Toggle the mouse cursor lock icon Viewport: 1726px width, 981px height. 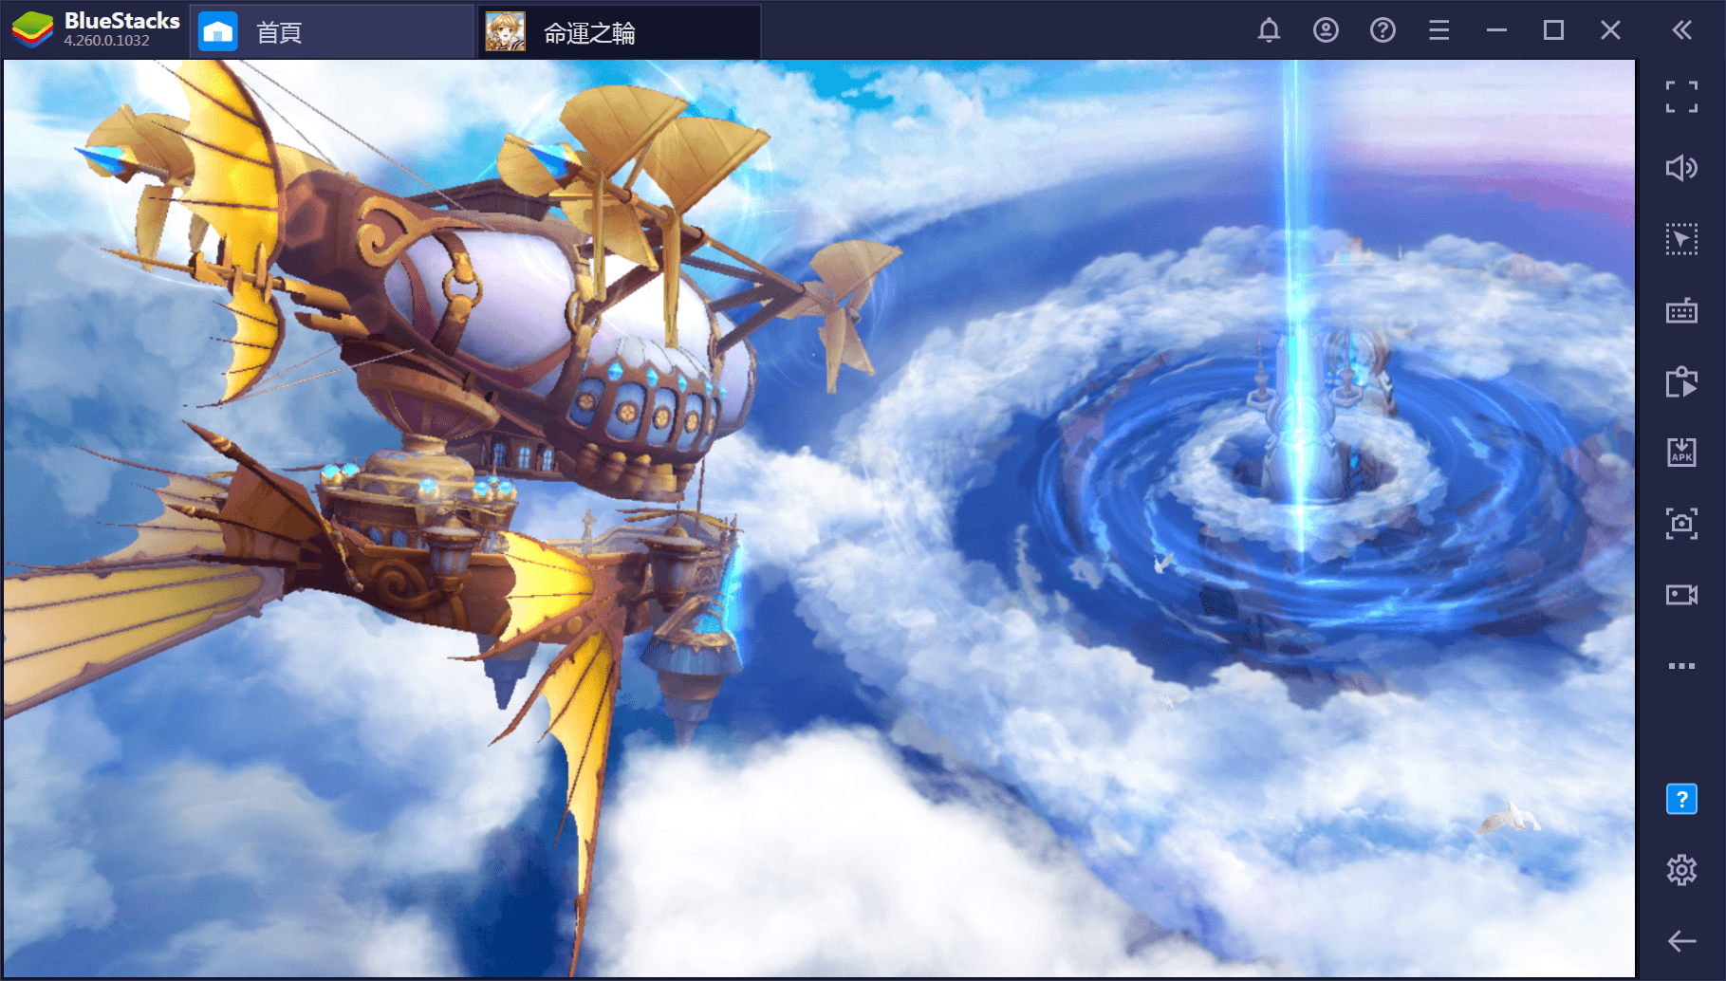(x=1681, y=239)
